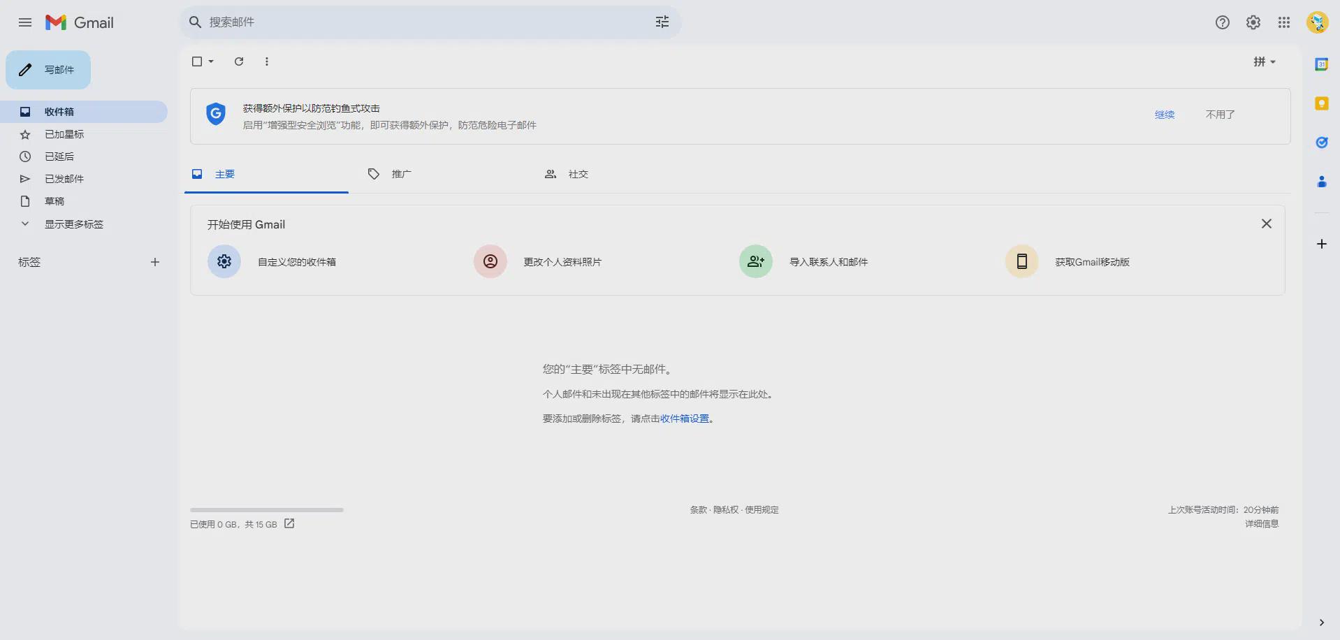Viewport: 1340px width, 640px height.
Task: Open the More options three-dot menu
Action: 267,61
